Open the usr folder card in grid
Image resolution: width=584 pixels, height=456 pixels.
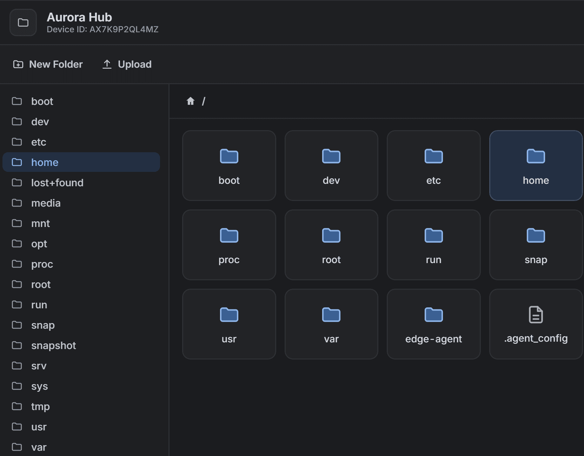click(x=229, y=324)
